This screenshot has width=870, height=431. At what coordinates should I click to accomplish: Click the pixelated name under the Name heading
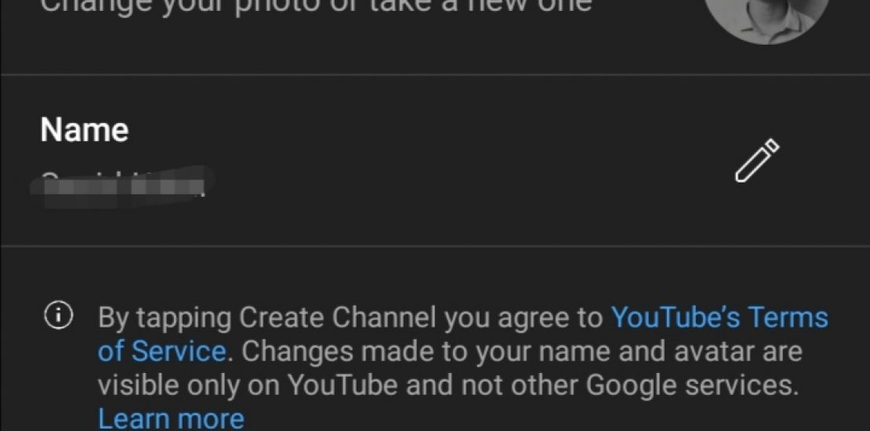(123, 182)
